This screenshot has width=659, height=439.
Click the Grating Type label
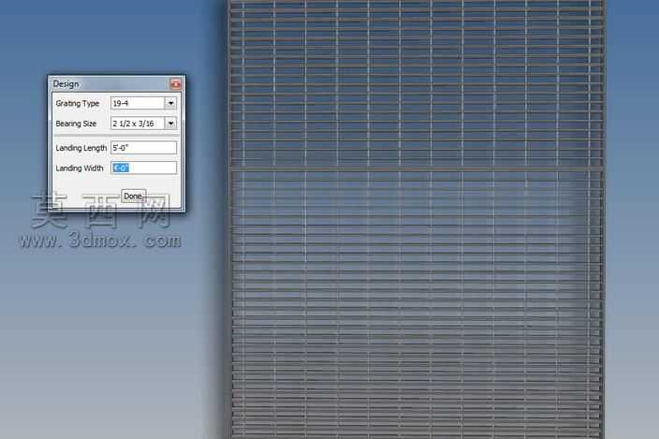click(x=78, y=103)
